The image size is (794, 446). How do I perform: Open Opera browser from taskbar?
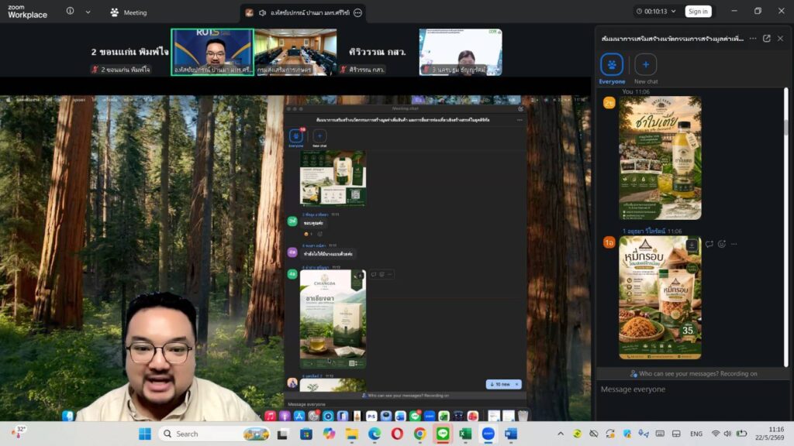397,434
